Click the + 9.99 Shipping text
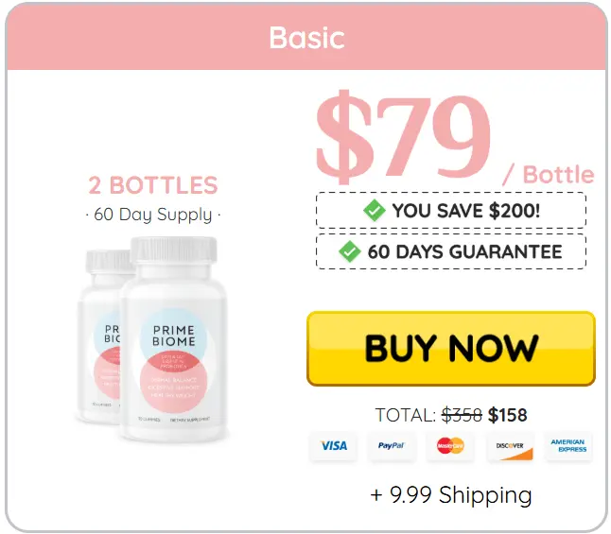Image resolution: width=611 pixels, height=534 pixels. (x=451, y=495)
